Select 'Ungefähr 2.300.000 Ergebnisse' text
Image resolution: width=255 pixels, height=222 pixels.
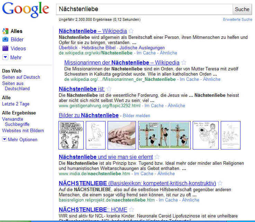(85, 19)
